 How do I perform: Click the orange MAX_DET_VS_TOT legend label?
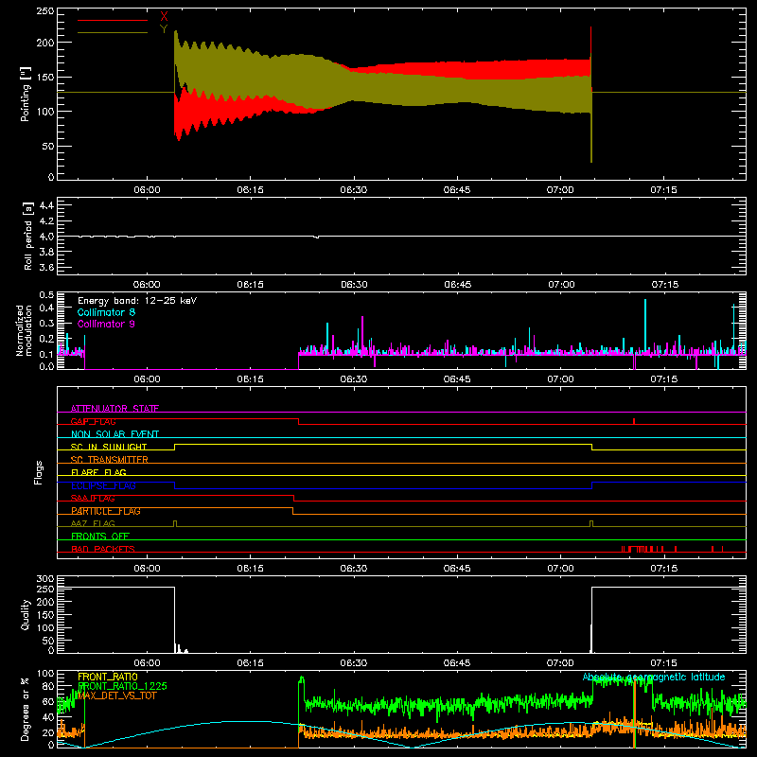tap(116, 695)
